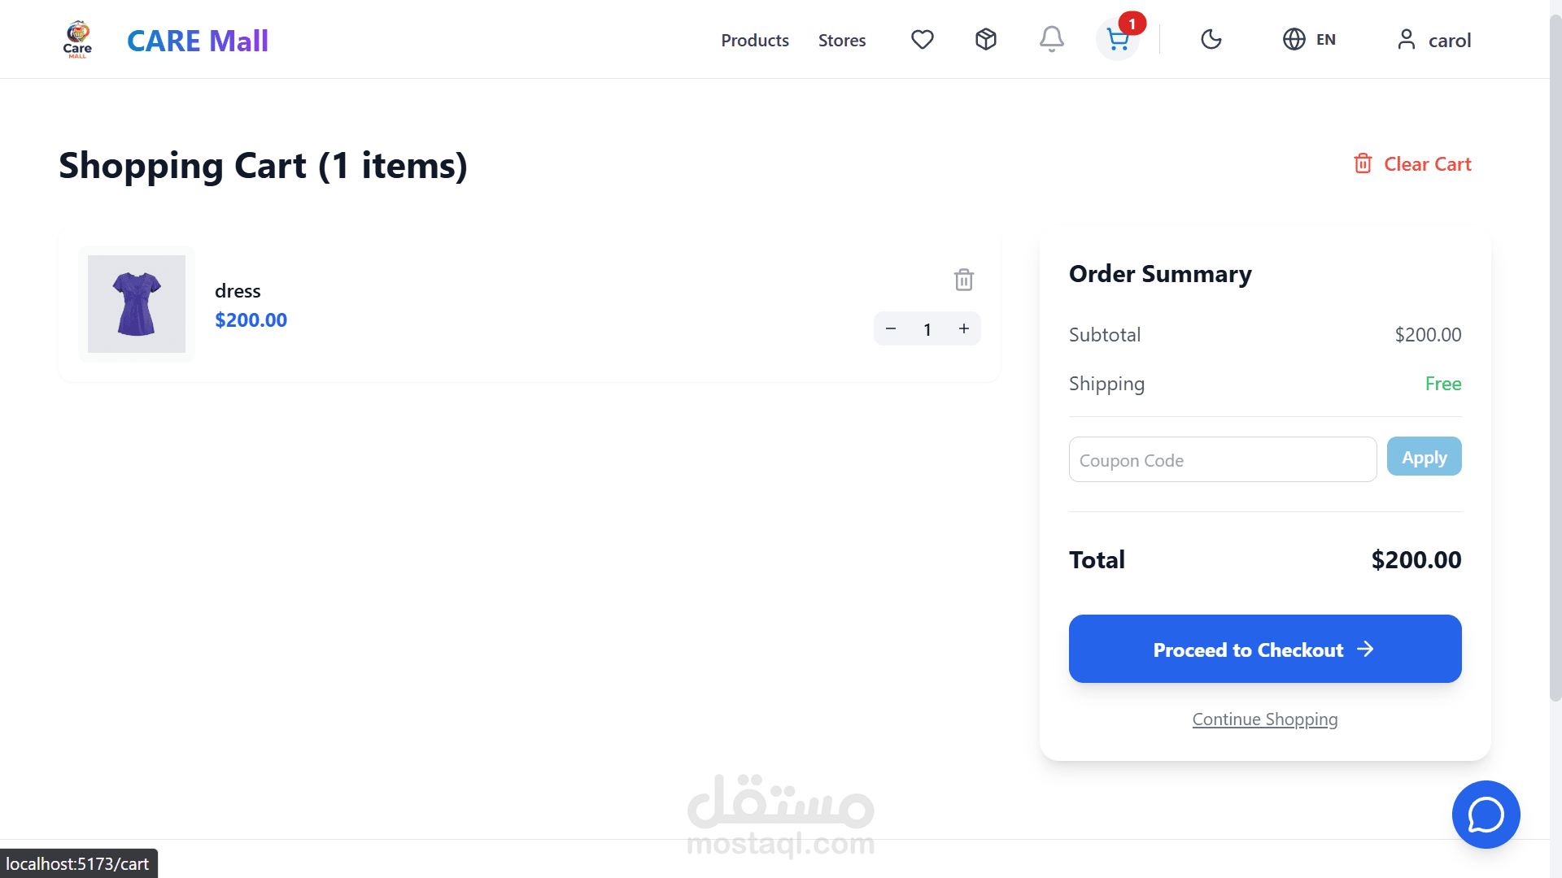Viewport: 1562px width, 878px height.
Task: Open the dress product thumbnail
Action: pos(137,304)
